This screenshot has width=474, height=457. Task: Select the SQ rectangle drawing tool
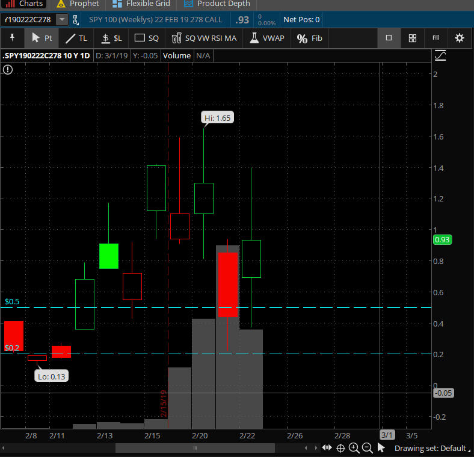click(x=147, y=38)
